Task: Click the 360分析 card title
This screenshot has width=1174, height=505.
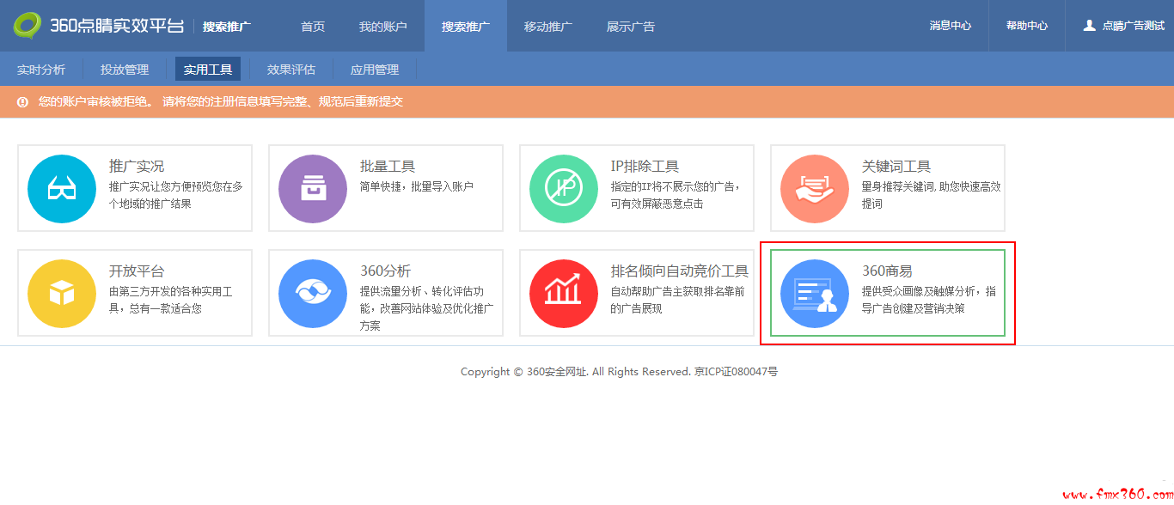Action: (x=386, y=271)
